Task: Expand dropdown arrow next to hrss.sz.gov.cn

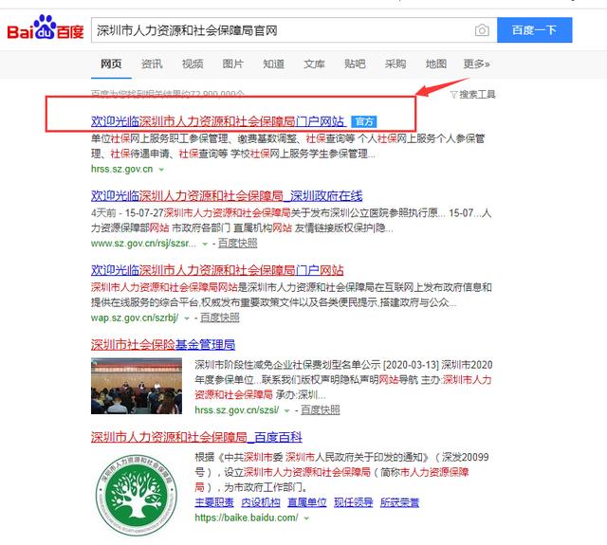Action: click(x=161, y=170)
